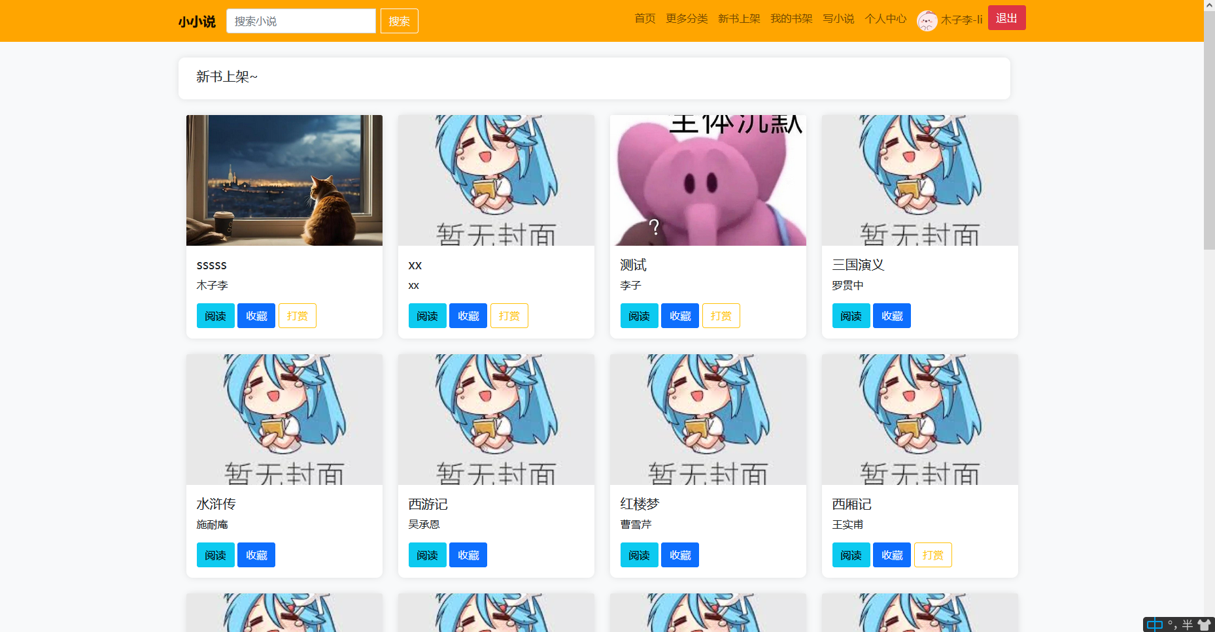Open the 我的书架 menu item
Screen dimensions: 1215x632
[791, 18]
